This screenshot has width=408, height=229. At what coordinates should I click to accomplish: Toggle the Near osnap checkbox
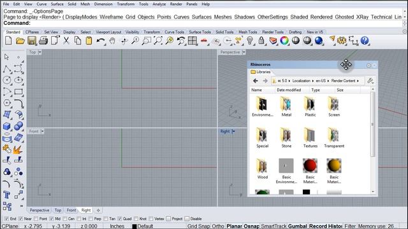21,219
